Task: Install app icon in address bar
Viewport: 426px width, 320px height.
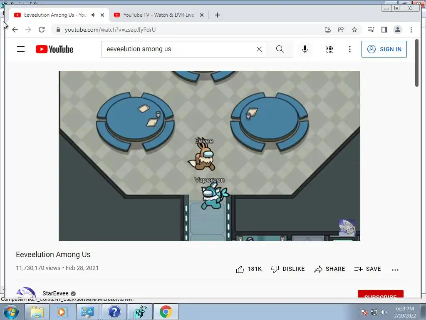Action: point(328,30)
